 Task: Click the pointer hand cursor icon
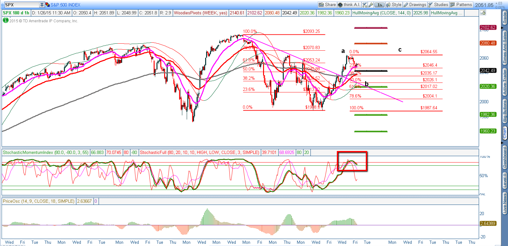point(483,13)
